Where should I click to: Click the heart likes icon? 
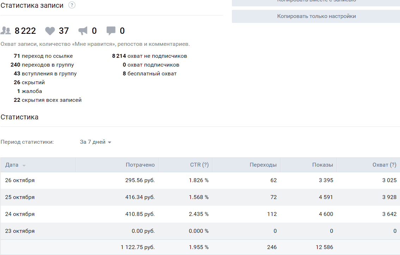50,31
